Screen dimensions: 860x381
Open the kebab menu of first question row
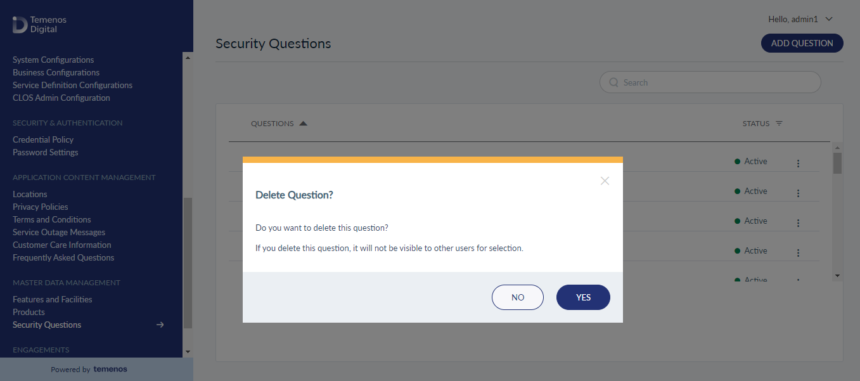coord(798,164)
